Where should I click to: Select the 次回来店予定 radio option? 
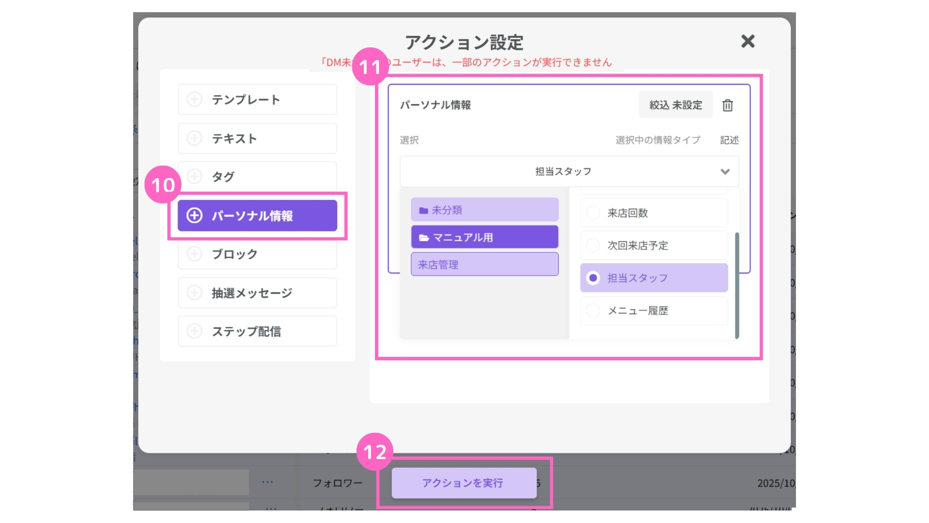coord(593,246)
